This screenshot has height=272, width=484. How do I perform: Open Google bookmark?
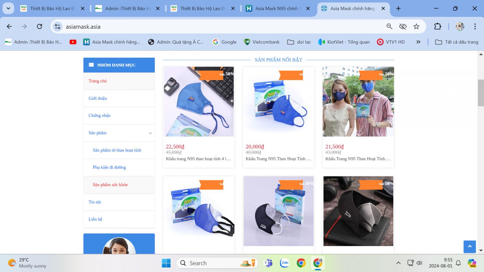pos(224,42)
